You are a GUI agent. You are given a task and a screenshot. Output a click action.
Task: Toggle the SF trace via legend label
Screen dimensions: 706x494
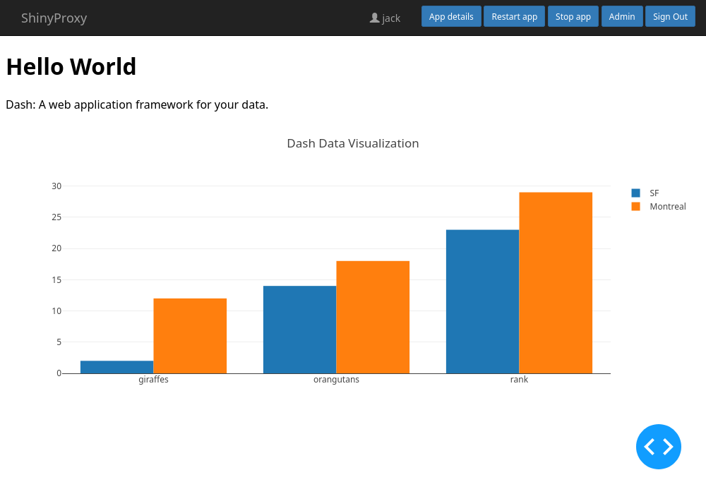(x=654, y=193)
